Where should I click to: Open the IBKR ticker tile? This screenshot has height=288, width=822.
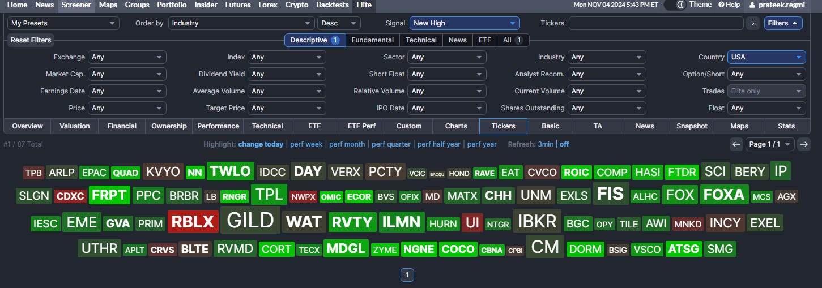click(537, 221)
